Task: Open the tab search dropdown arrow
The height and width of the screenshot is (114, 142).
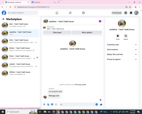Action: pyautogui.click(x=2, y=2)
